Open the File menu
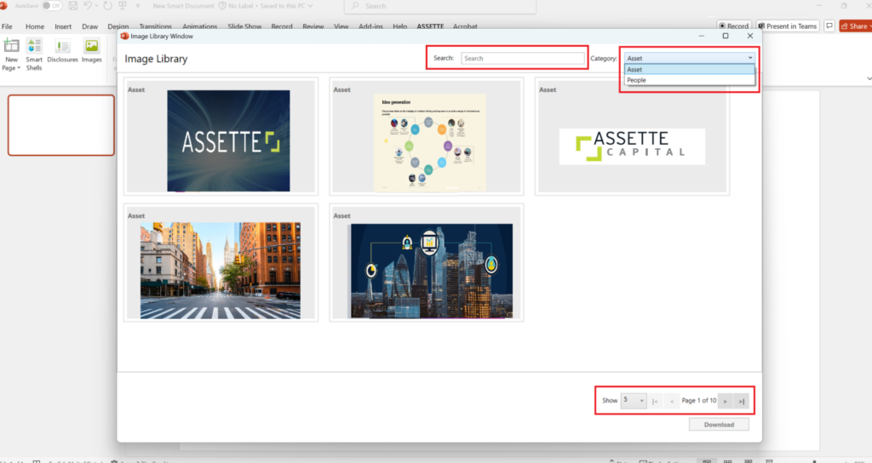 tap(7, 26)
